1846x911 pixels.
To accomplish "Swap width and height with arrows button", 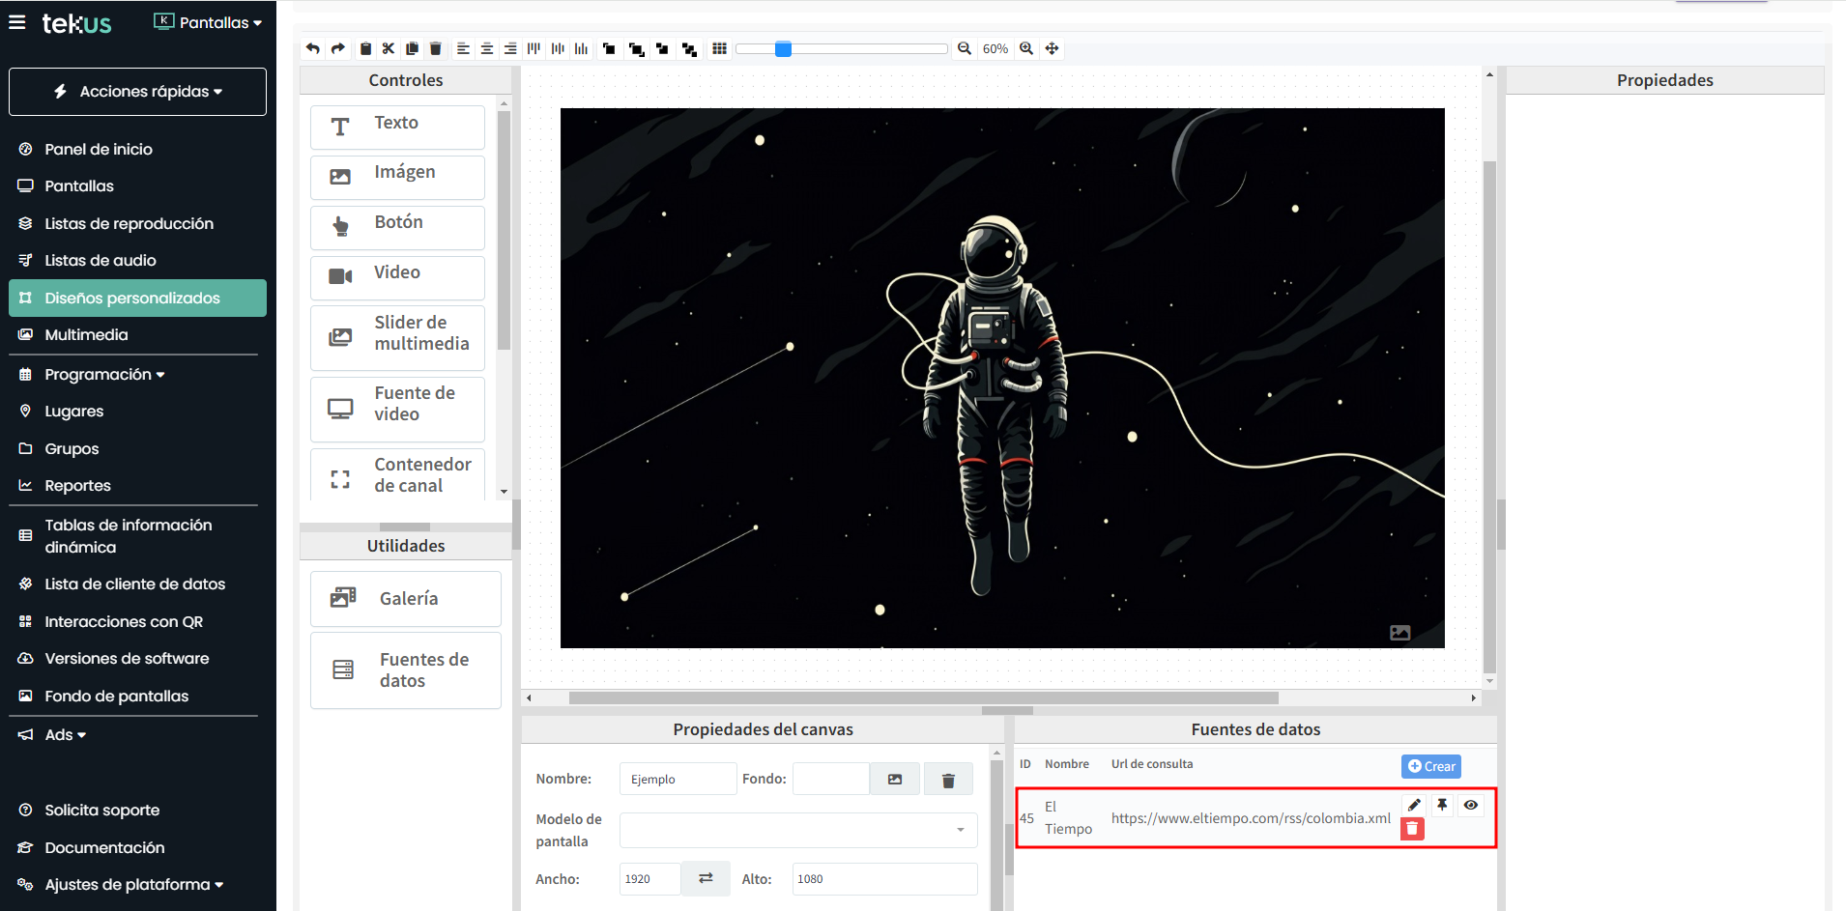I will [x=706, y=878].
